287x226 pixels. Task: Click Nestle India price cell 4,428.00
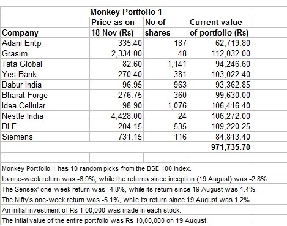pos(116,116)
